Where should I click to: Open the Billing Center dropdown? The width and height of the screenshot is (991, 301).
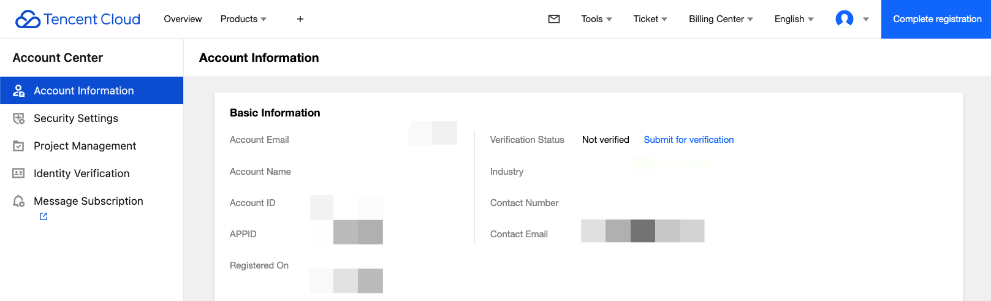(721, 19)
